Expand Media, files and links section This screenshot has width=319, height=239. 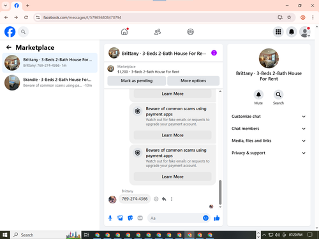(269, 141)
